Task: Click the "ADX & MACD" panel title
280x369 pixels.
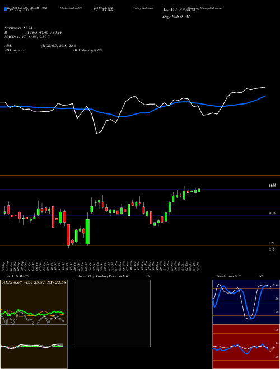Action: point(18,276)
